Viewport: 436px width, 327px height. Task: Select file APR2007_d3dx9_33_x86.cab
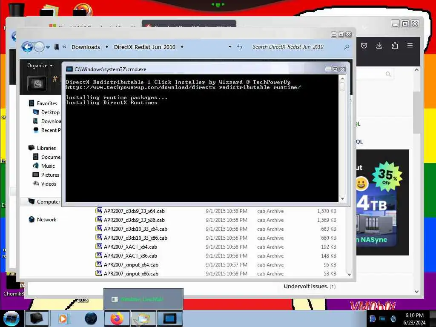(x=134, y=220)
